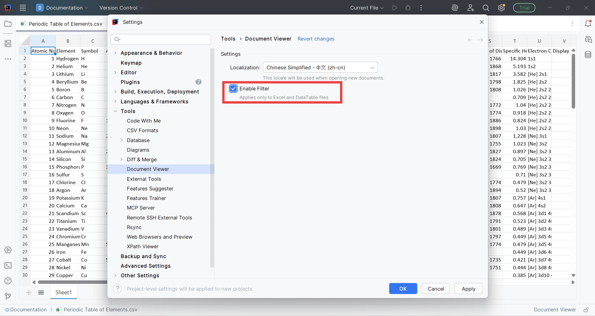595x316 pixels.
Task: Open the main hamburger menu
Action: (23, 8)
